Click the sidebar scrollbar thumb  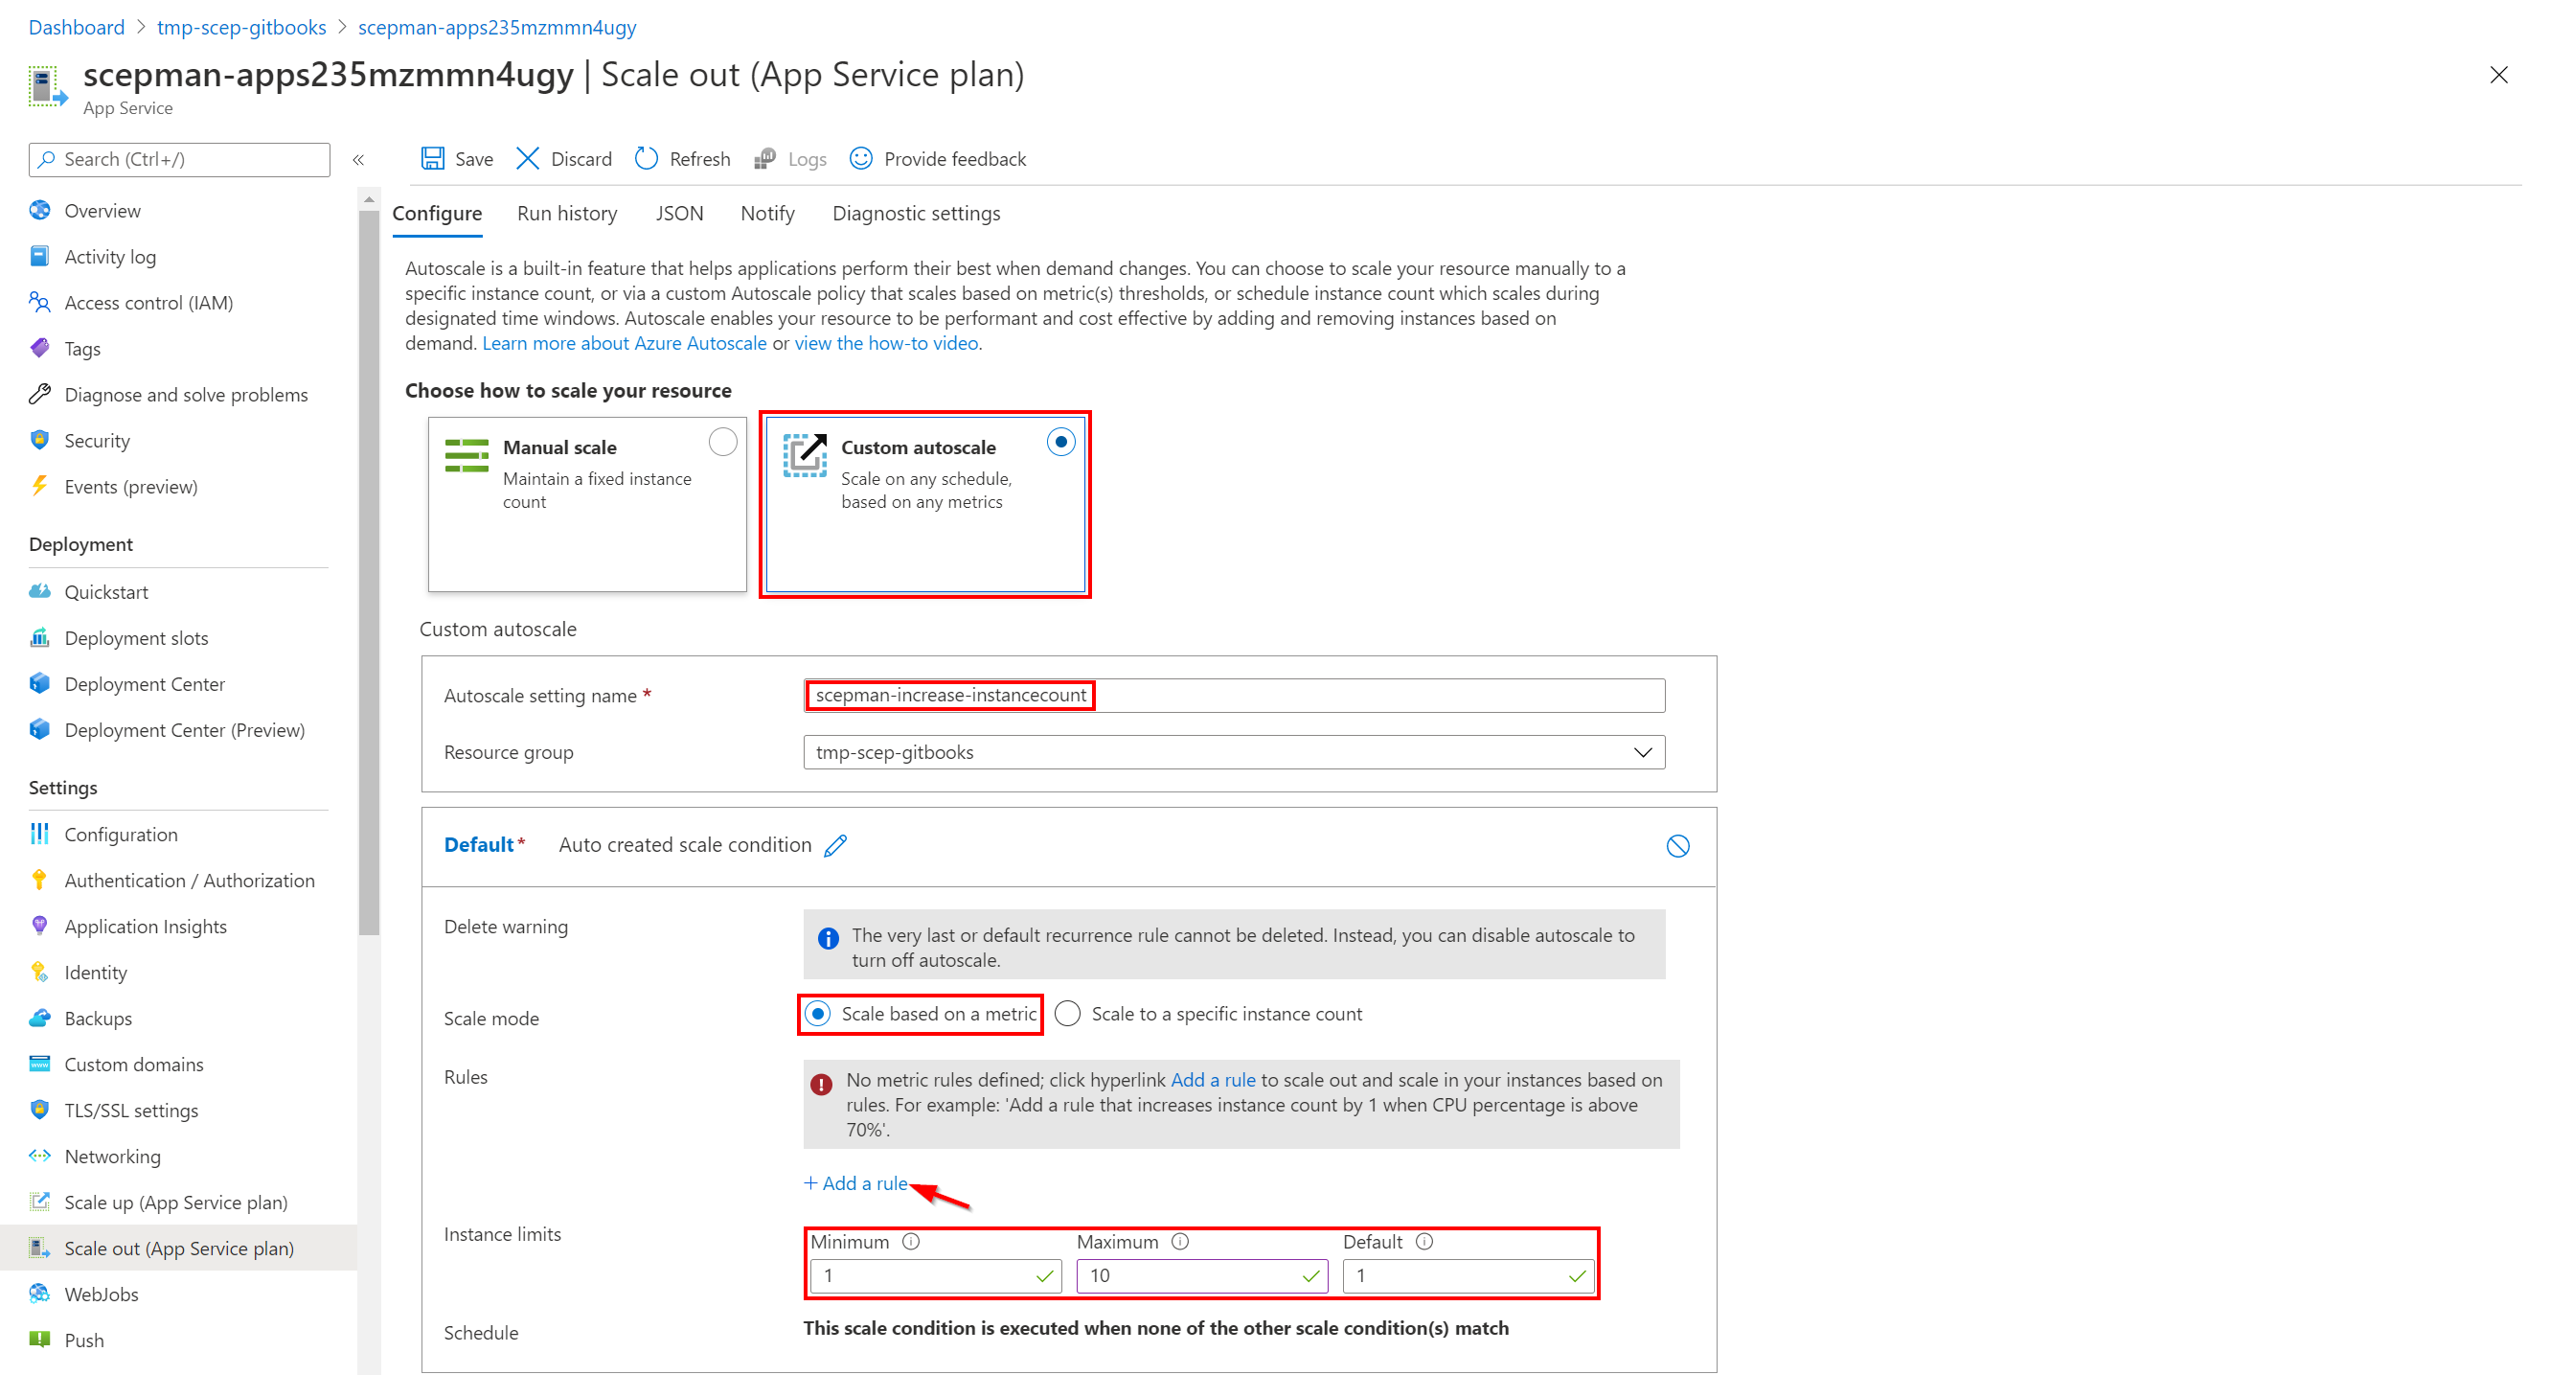368,572
